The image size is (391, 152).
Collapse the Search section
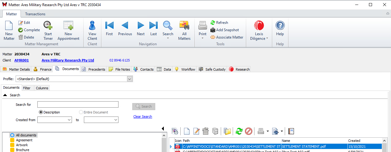coord(5,95)
